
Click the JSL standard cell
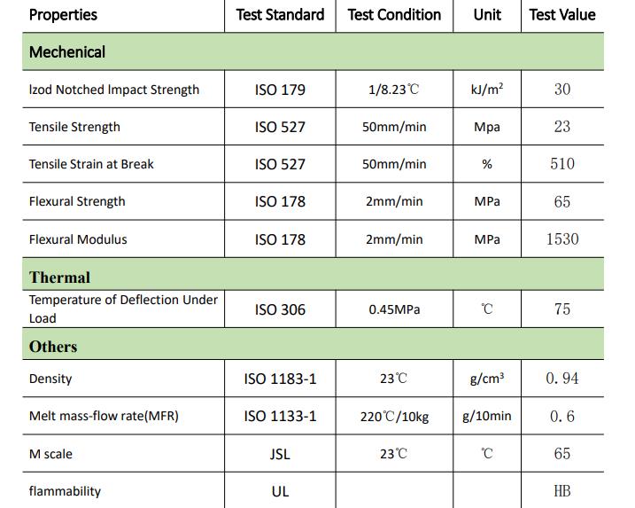280,454
